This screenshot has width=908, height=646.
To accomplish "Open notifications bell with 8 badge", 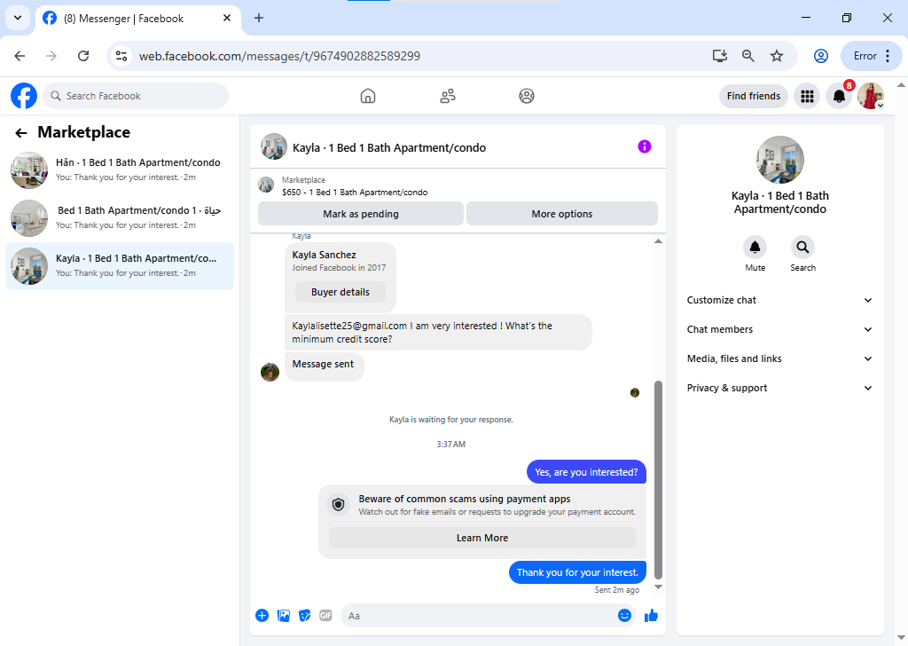I will [x=839, y=96].
